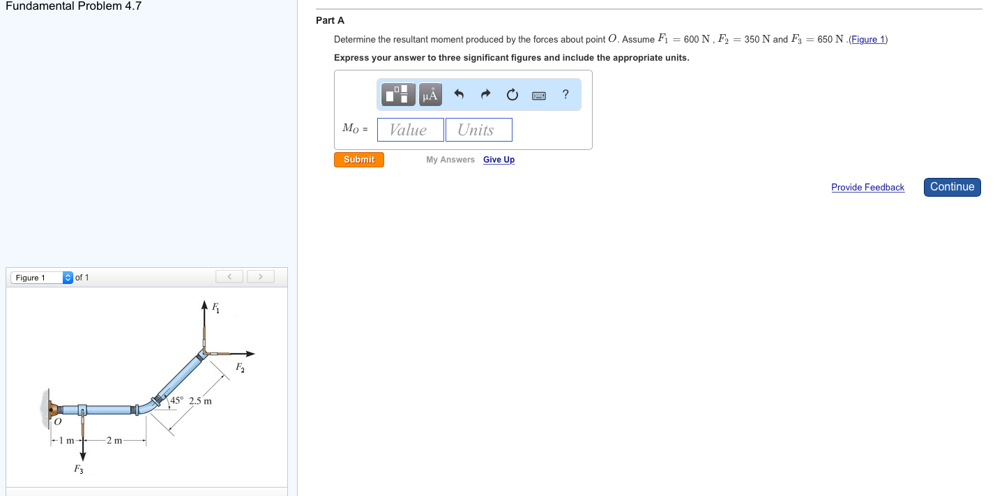Viewport: 995px width, 496px height.
Task: Go back with the left chevron figure arrow
Action: click(229, 276)
